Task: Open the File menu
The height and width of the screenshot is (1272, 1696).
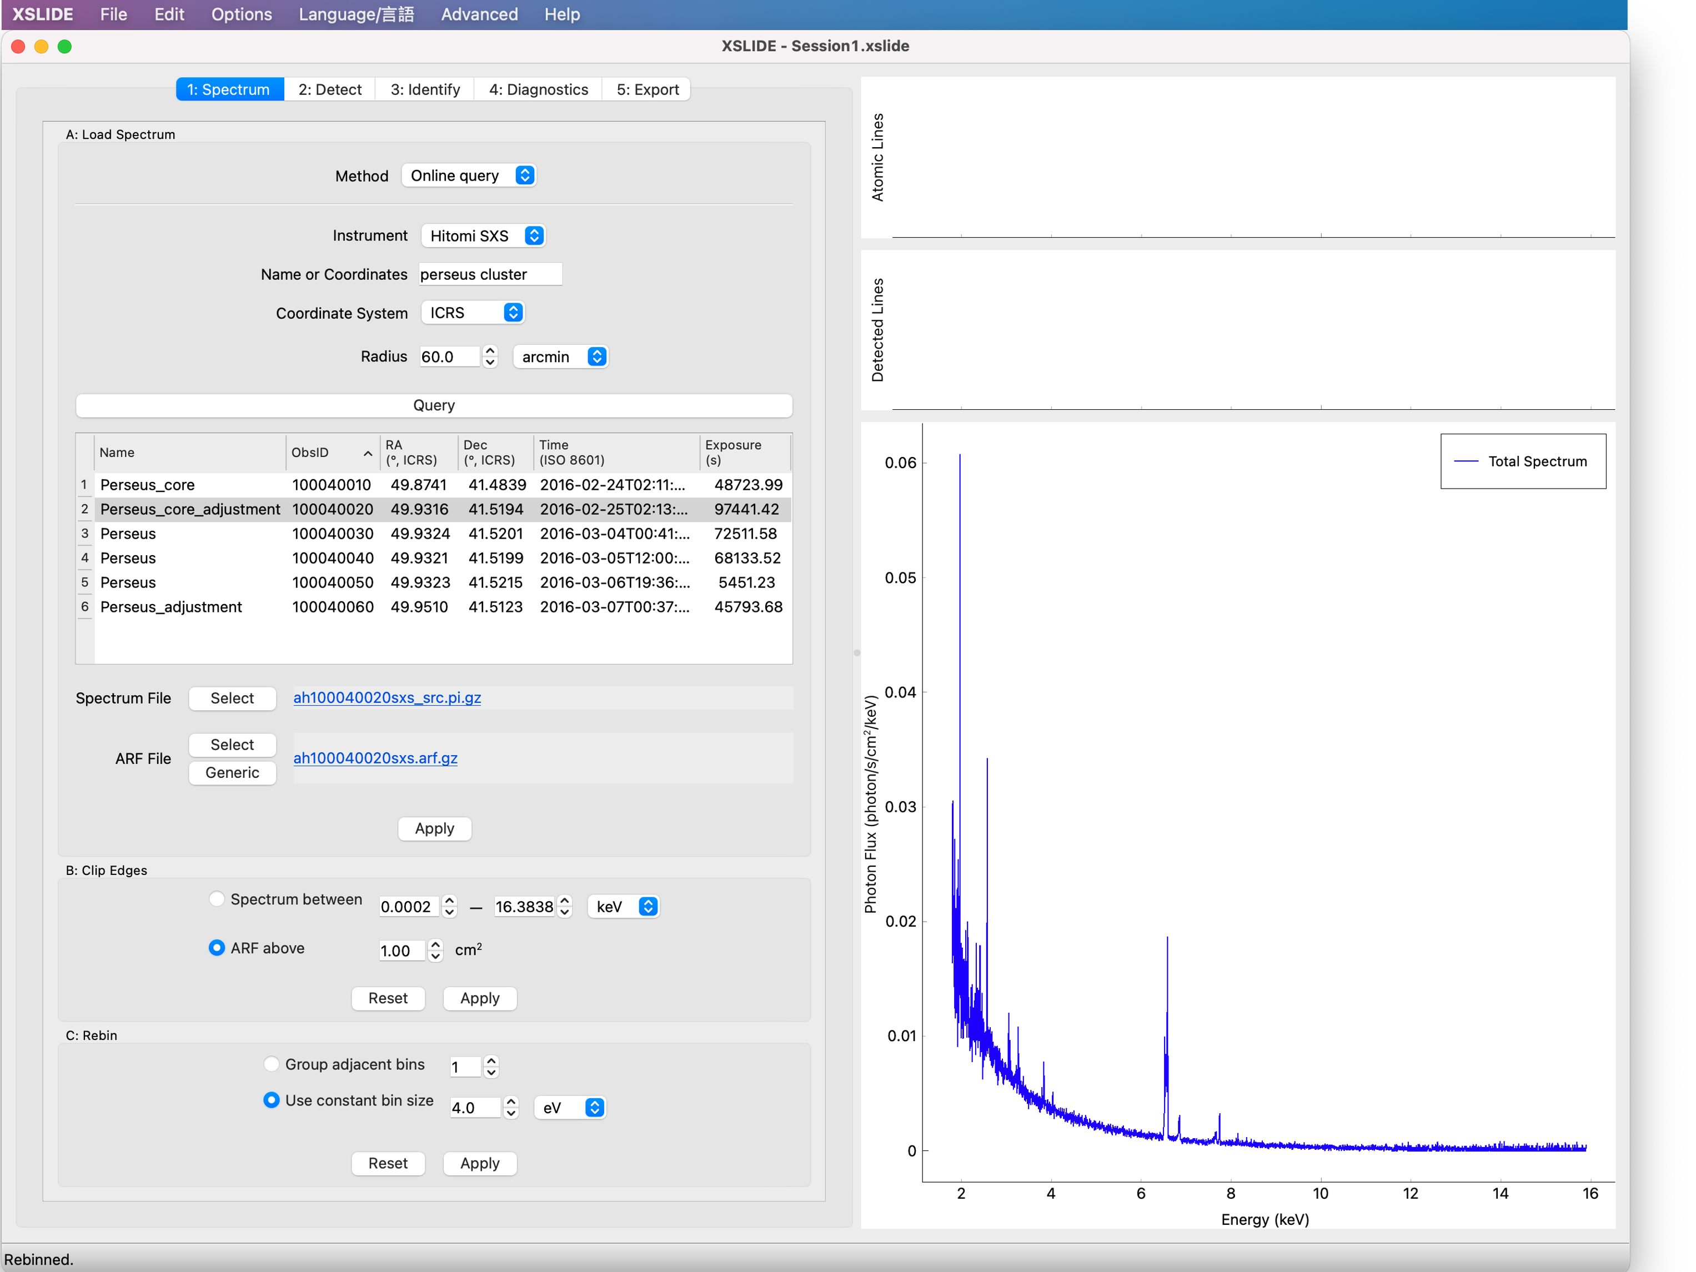Action: (x=113, y=14)
